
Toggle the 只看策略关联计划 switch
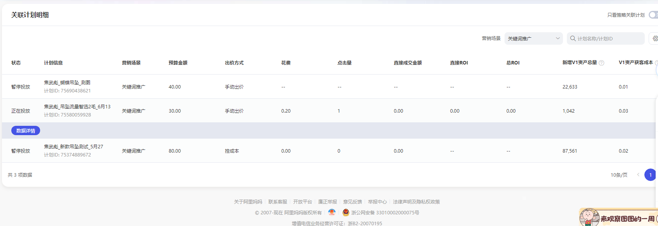[653, 15]
